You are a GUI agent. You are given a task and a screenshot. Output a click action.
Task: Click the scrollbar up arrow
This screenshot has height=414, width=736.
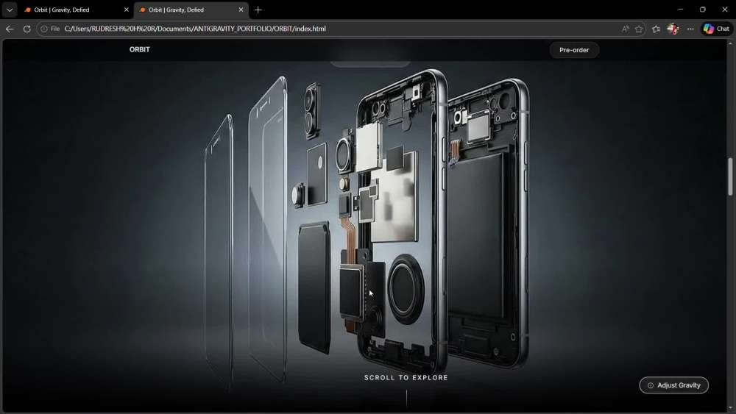(730, 43)
